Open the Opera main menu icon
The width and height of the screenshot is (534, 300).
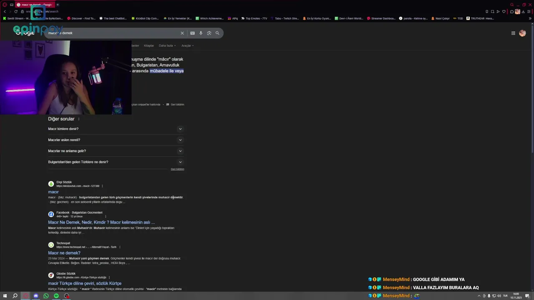4,5
